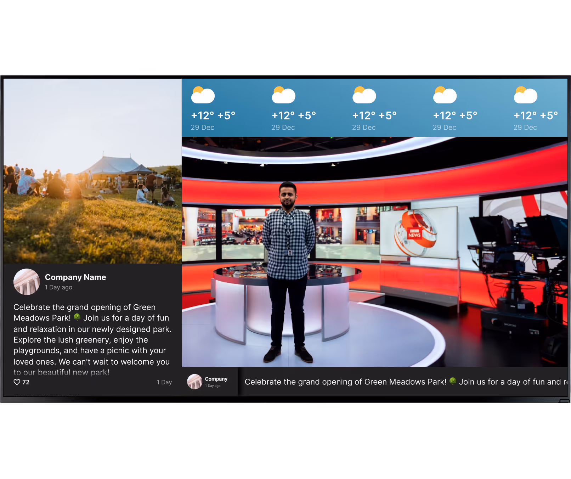Click the middle weather forecast cloud icon
This screenshot has width=571, height=479.
pyautogui.click(x=364, y=94)
